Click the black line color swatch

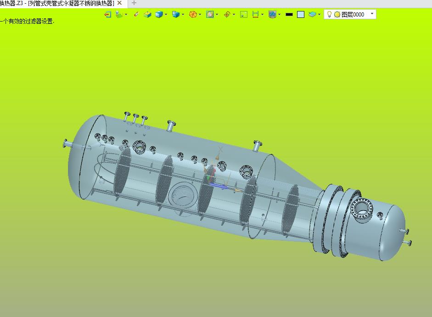click(x=289, y=15)
